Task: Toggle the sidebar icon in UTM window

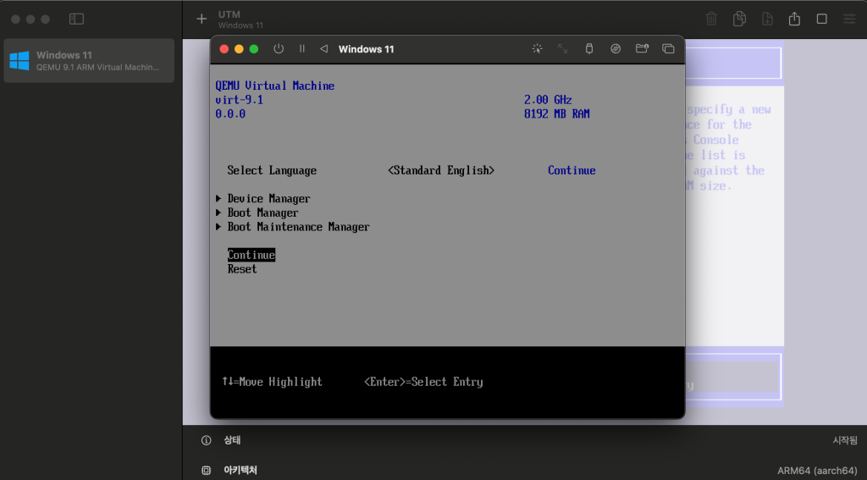Action: click(76, 19)
